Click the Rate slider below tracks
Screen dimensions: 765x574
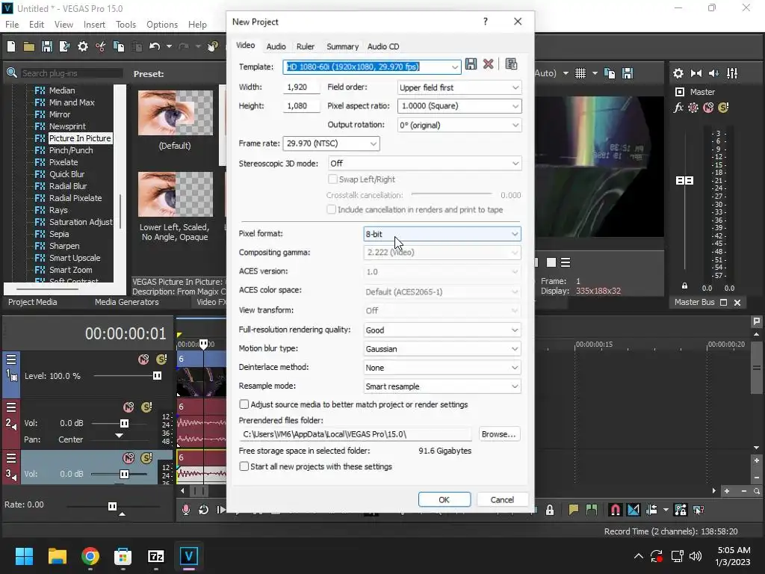[113, 506]
